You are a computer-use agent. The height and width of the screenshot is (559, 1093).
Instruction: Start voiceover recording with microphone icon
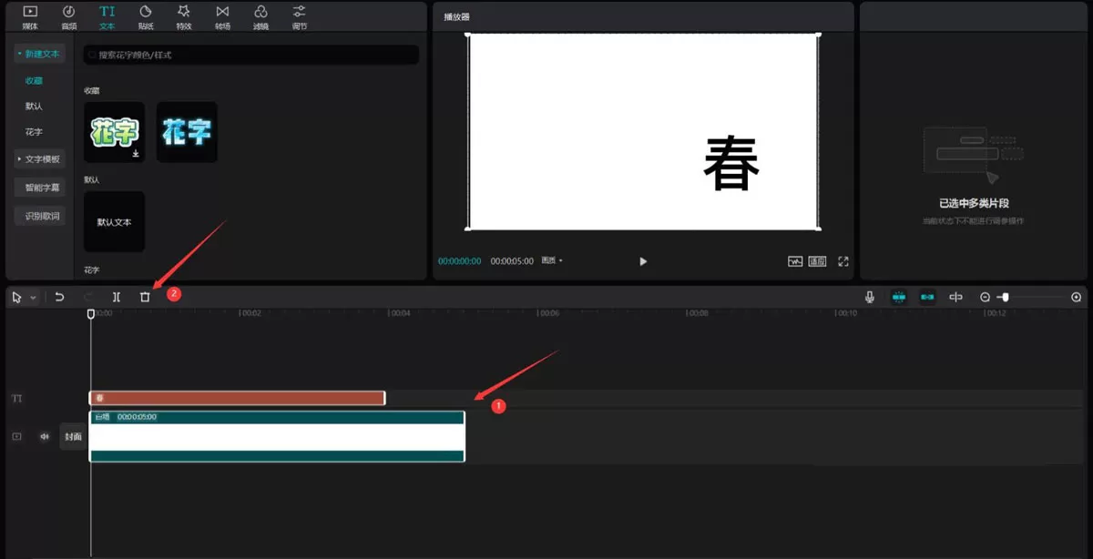point(870,297)
